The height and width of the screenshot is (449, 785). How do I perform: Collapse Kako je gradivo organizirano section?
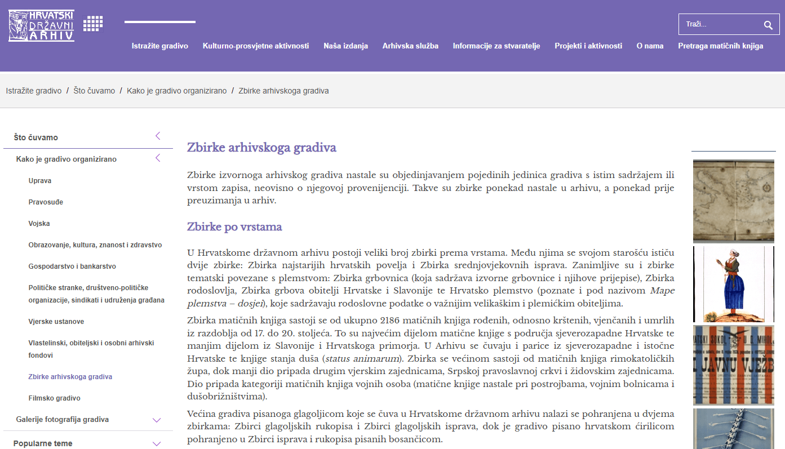click(158, 158)
